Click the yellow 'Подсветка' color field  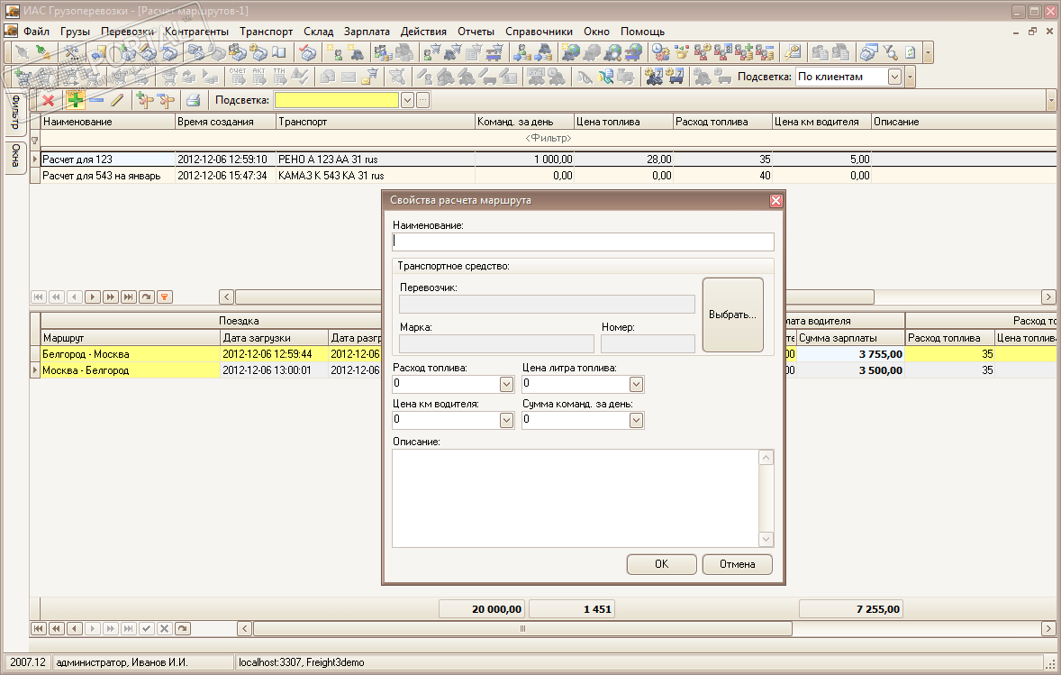tap(337, 100)
